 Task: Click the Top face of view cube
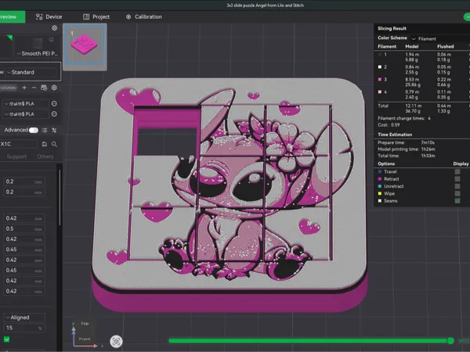coord(85,324)
